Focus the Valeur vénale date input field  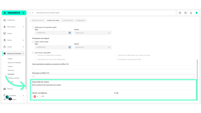(53, 47)
